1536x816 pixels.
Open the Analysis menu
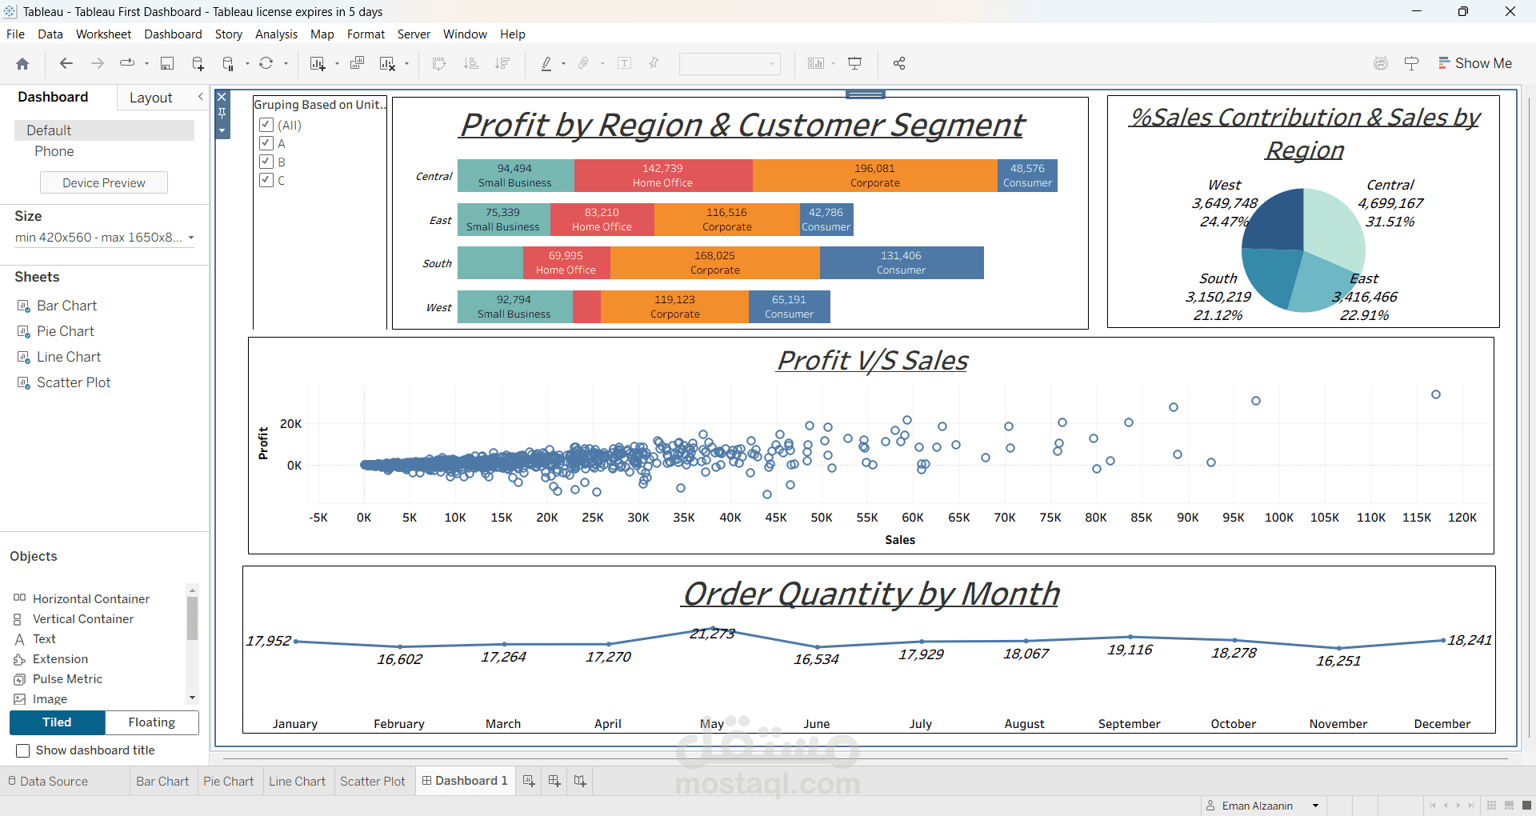pos(276,34)
